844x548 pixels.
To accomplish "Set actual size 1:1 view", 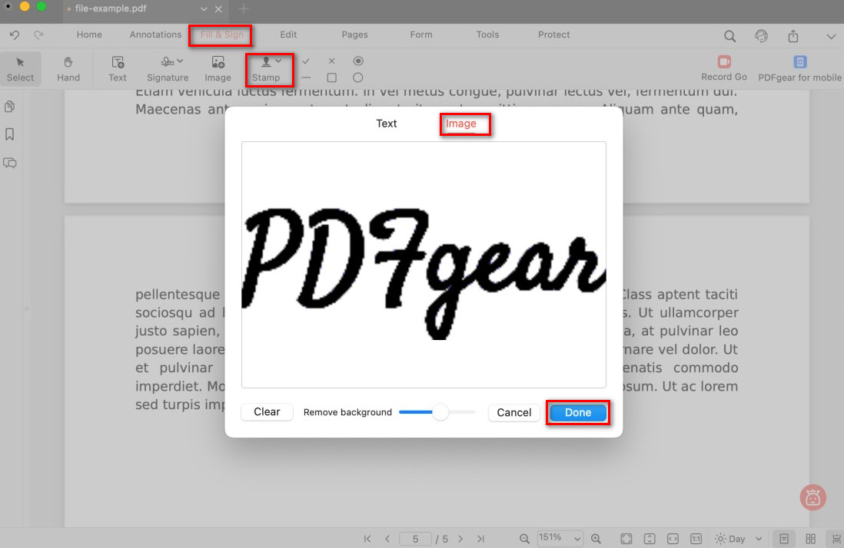I will point(696,538).
